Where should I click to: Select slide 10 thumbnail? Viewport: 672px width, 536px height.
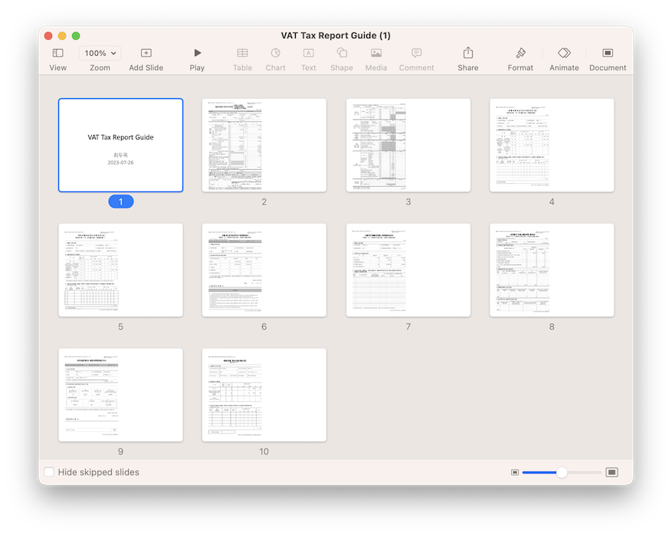(264, 395)
